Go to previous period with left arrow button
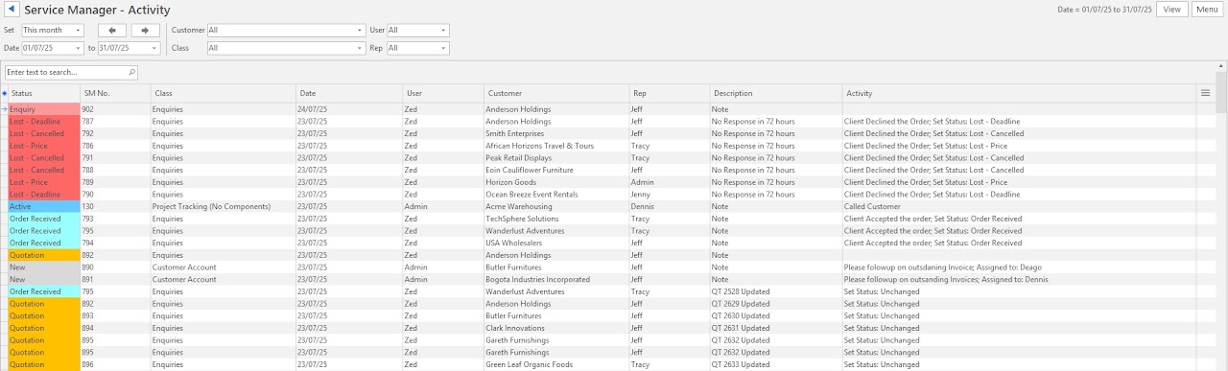Viewport: 1228px width, 371px height. point(111,31)
